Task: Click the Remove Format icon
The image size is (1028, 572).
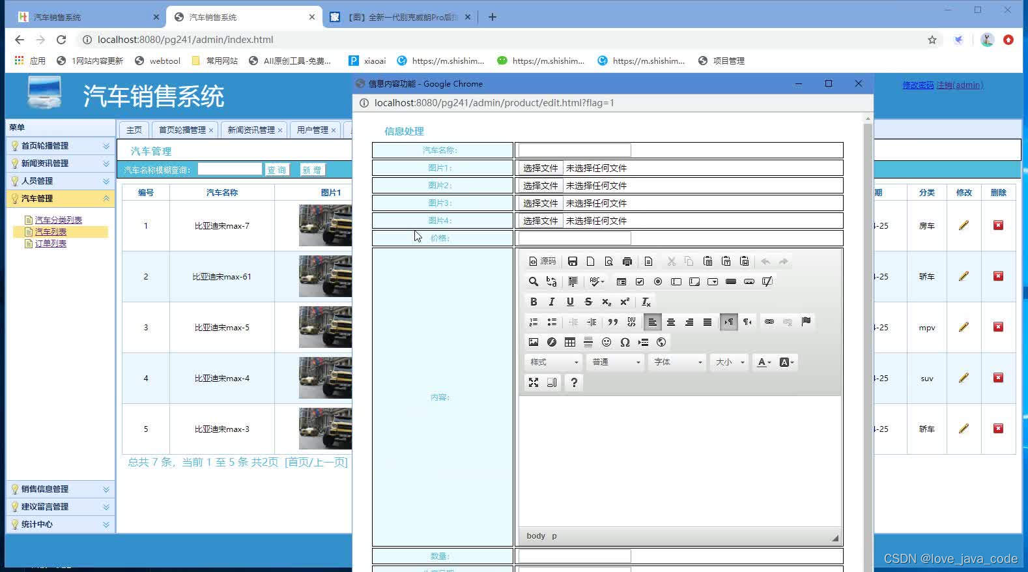Action: coord(646,302)
